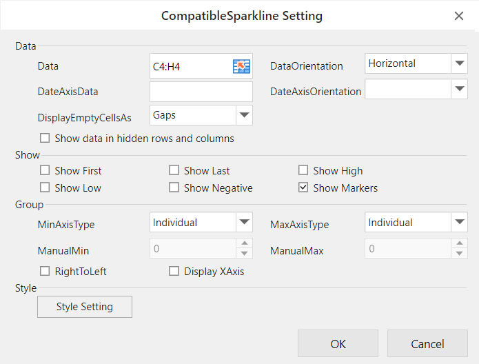
Task: Enable the Show First checkbox
Action: 45,170
